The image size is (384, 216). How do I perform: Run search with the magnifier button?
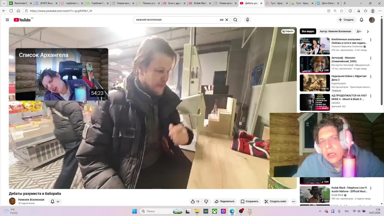pos(235,20)
